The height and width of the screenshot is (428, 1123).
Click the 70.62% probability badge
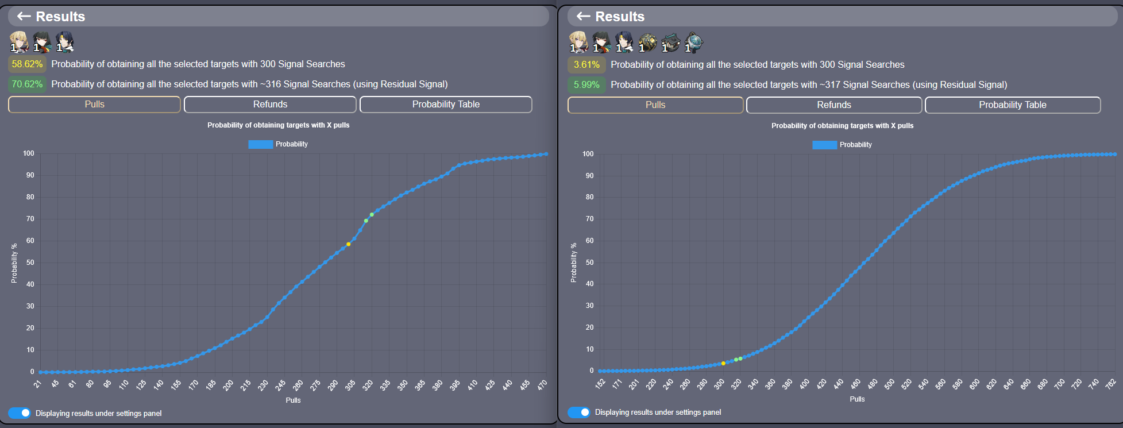[27, 84]
